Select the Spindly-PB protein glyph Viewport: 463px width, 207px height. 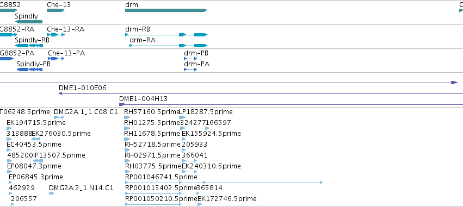pos(29,70)
